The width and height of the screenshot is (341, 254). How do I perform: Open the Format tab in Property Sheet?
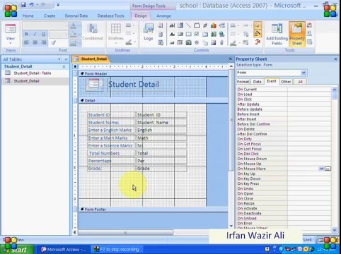243,82
